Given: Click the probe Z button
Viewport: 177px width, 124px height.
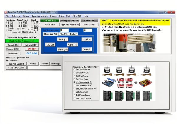Looking at the screenshot, I should tap(19, 32).
